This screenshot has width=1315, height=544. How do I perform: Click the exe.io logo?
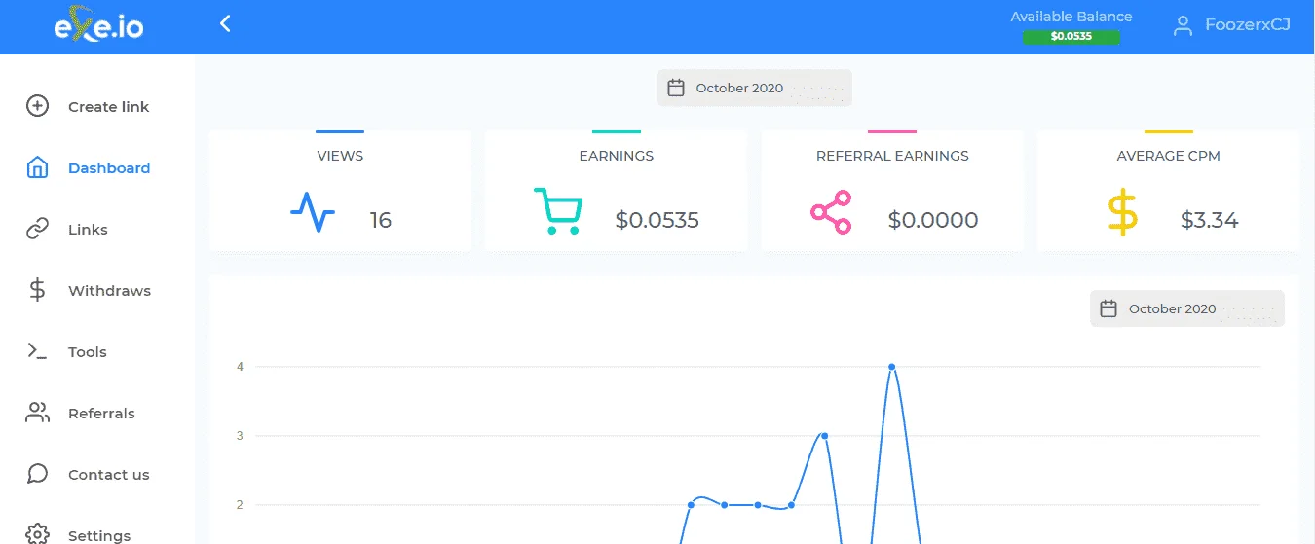pos(98,26)
